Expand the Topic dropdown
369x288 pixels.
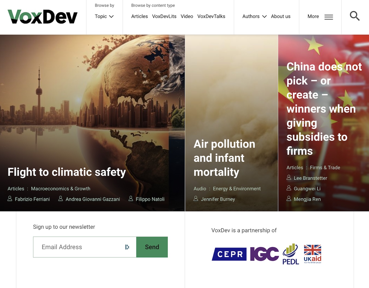pos(104,16)
